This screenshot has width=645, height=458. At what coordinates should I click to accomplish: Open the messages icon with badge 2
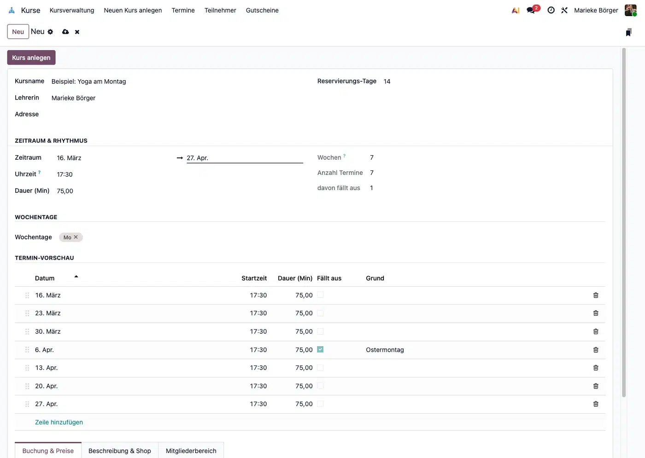pos(533,10)
